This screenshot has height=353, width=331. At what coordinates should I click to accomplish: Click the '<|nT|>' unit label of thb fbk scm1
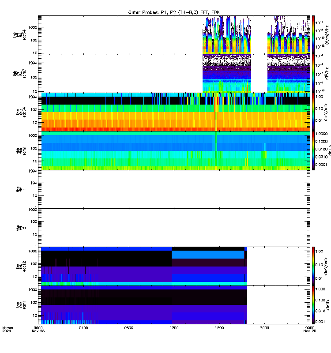329,150
